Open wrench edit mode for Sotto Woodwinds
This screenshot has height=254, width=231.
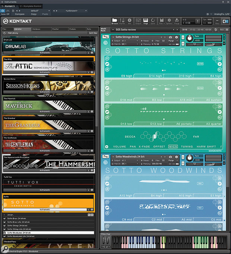pyautogui.click(x=105, y=156)
